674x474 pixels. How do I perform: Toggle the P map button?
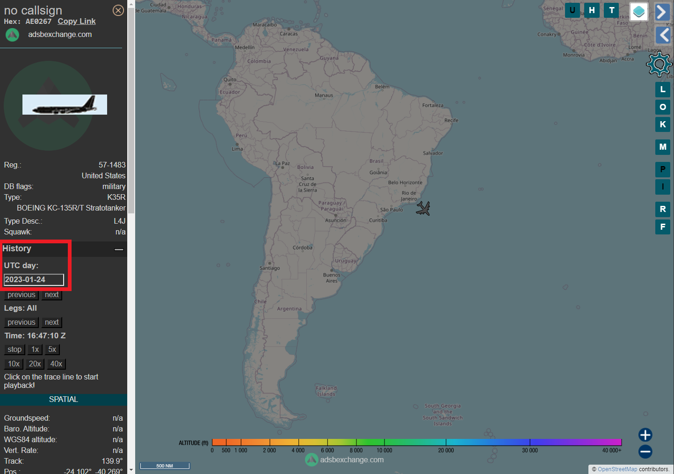[x=663, y=169]
